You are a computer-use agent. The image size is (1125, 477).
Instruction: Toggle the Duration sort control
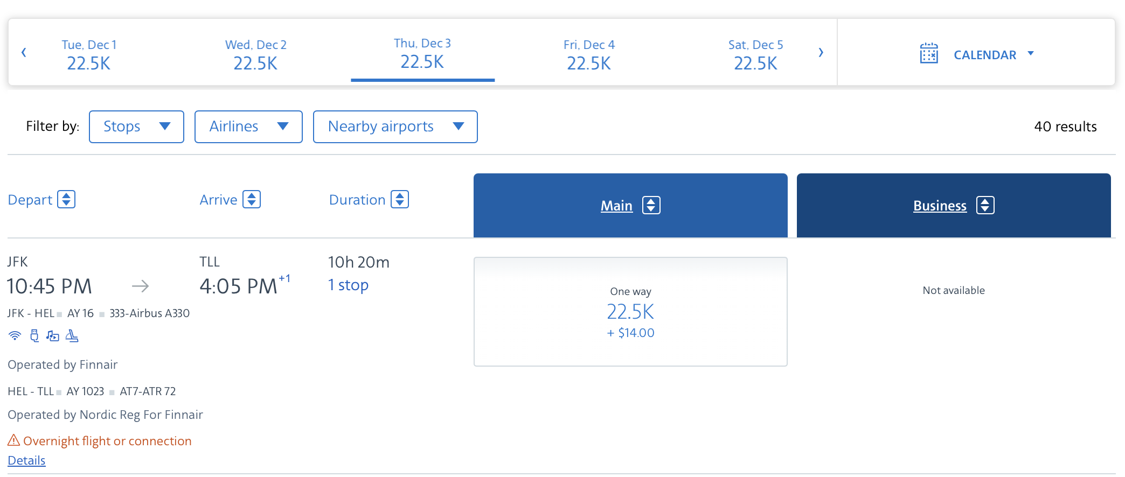tap(400, 199)
